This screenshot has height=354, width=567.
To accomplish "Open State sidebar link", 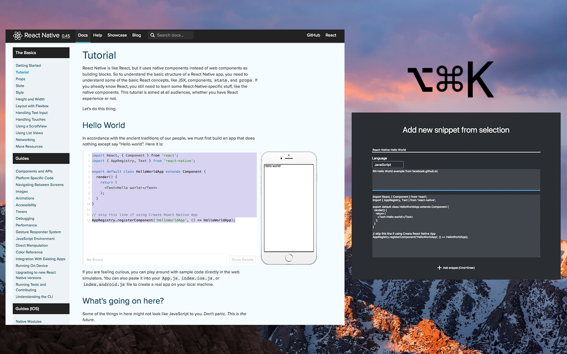I will coord(20,86).
